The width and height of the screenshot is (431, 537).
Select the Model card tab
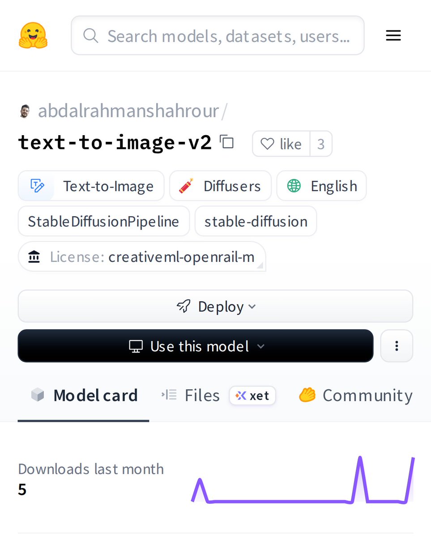(84, 396)
